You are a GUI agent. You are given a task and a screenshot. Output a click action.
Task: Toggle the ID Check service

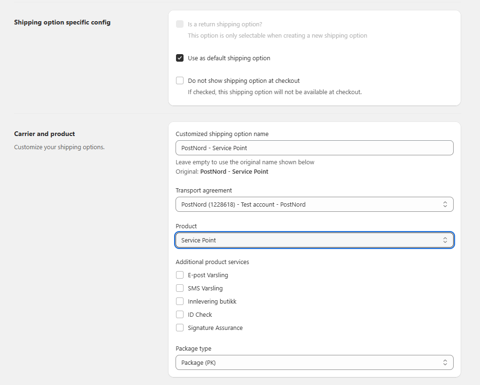[180, 314]
